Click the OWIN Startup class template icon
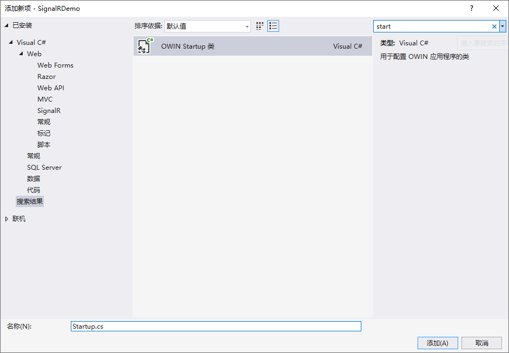 (x=144, y=46)
